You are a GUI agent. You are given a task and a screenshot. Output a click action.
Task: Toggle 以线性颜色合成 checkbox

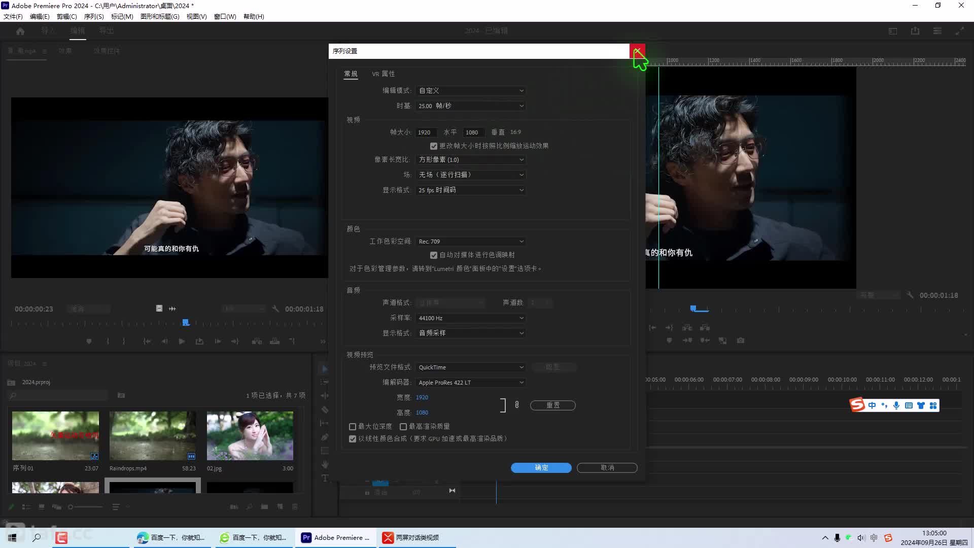click(353, 439)
